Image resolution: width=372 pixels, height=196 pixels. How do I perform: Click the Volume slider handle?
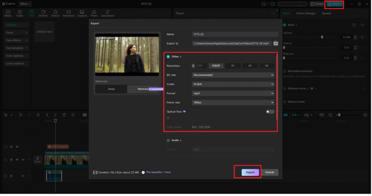tap(322, 37)
